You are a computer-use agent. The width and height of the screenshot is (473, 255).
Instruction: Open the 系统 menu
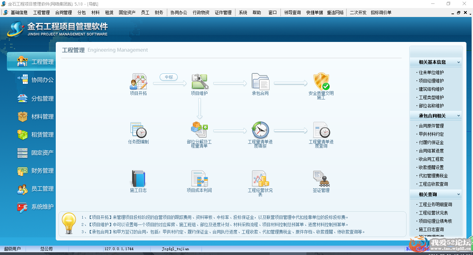[x=243, y=12]
